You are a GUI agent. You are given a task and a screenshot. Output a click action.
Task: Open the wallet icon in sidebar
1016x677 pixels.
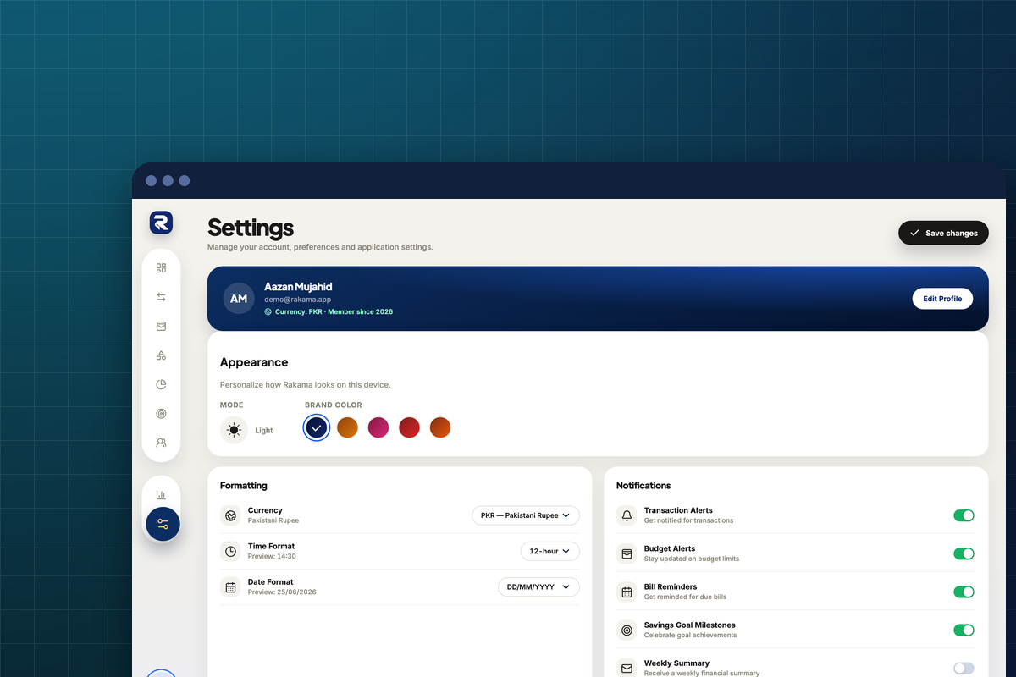point(161,326)
